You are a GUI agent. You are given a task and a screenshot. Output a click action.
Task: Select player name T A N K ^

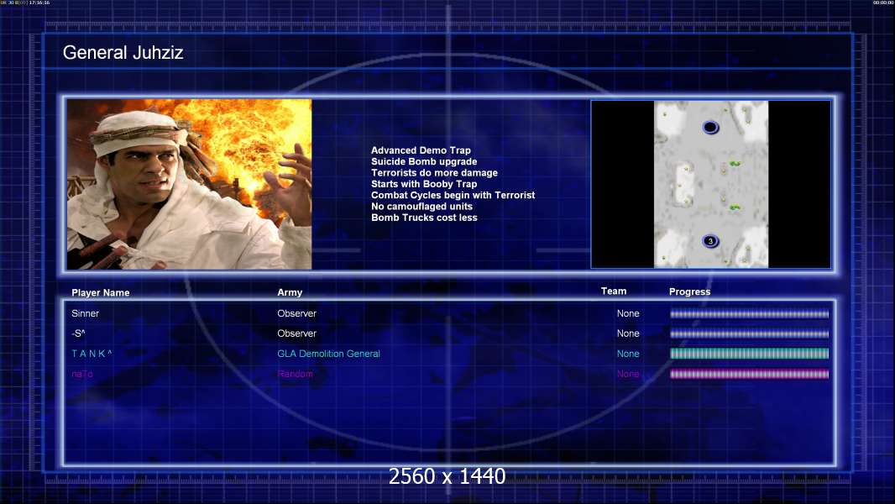pyautogui.click(x=92, y=354)
